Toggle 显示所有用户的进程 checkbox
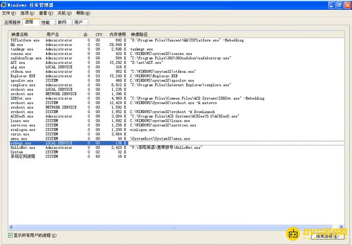Image resolution: width=352 pixels, height=245 pixels. pos(11,235)
